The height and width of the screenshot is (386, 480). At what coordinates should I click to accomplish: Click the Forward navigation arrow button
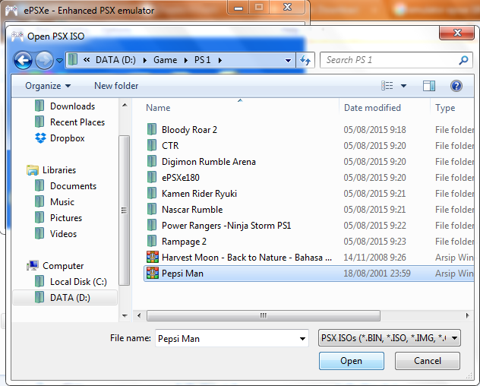44,60
